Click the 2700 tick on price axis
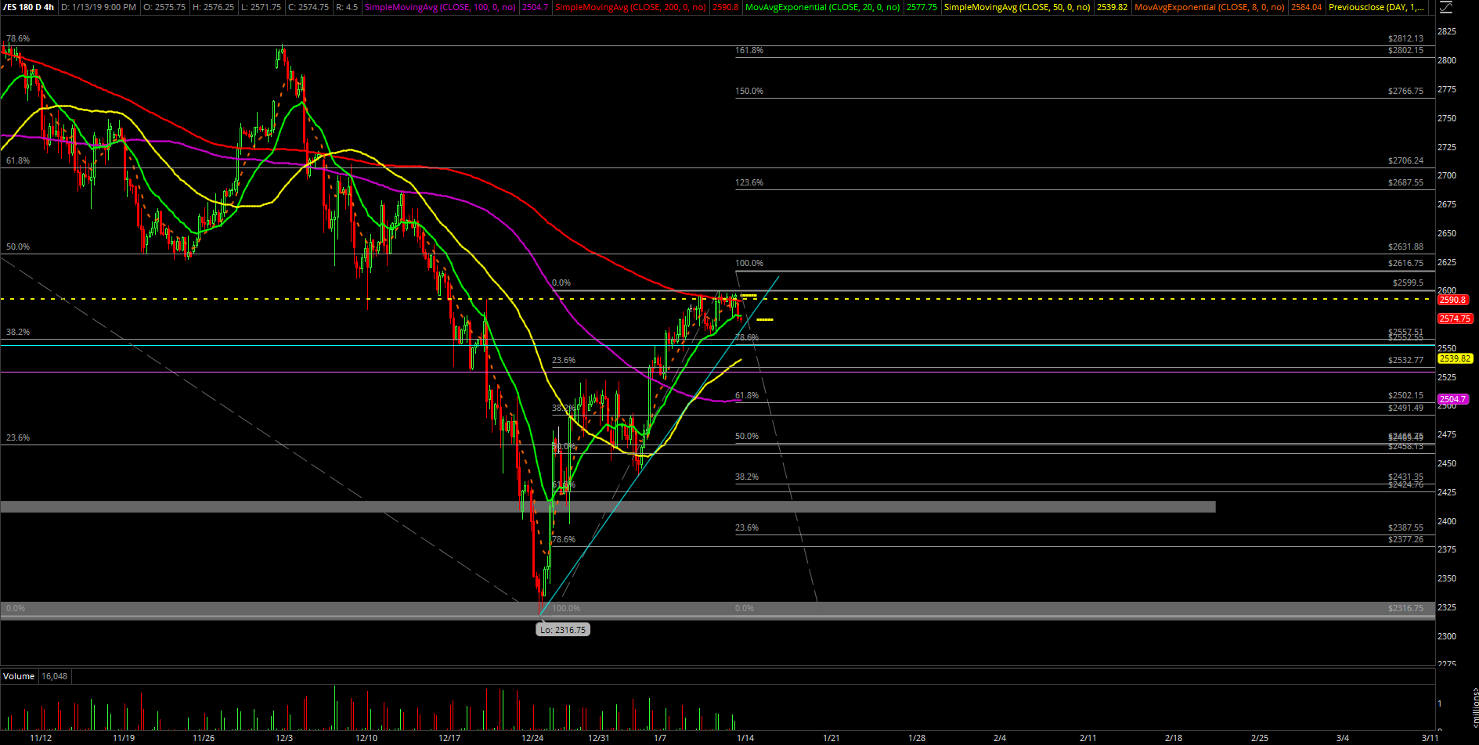1479x745 pixels. 1447,175
